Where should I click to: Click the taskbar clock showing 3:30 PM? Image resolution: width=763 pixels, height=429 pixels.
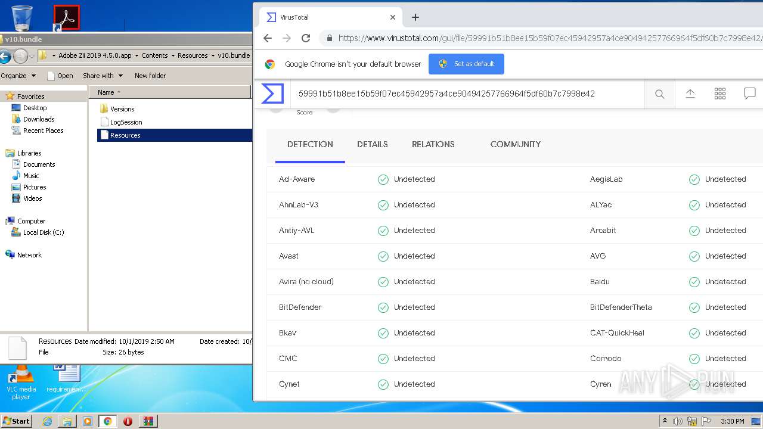pyautogui.click(x=732, y=421)
